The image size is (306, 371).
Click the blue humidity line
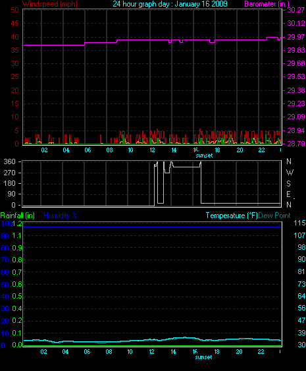[153, 227]
